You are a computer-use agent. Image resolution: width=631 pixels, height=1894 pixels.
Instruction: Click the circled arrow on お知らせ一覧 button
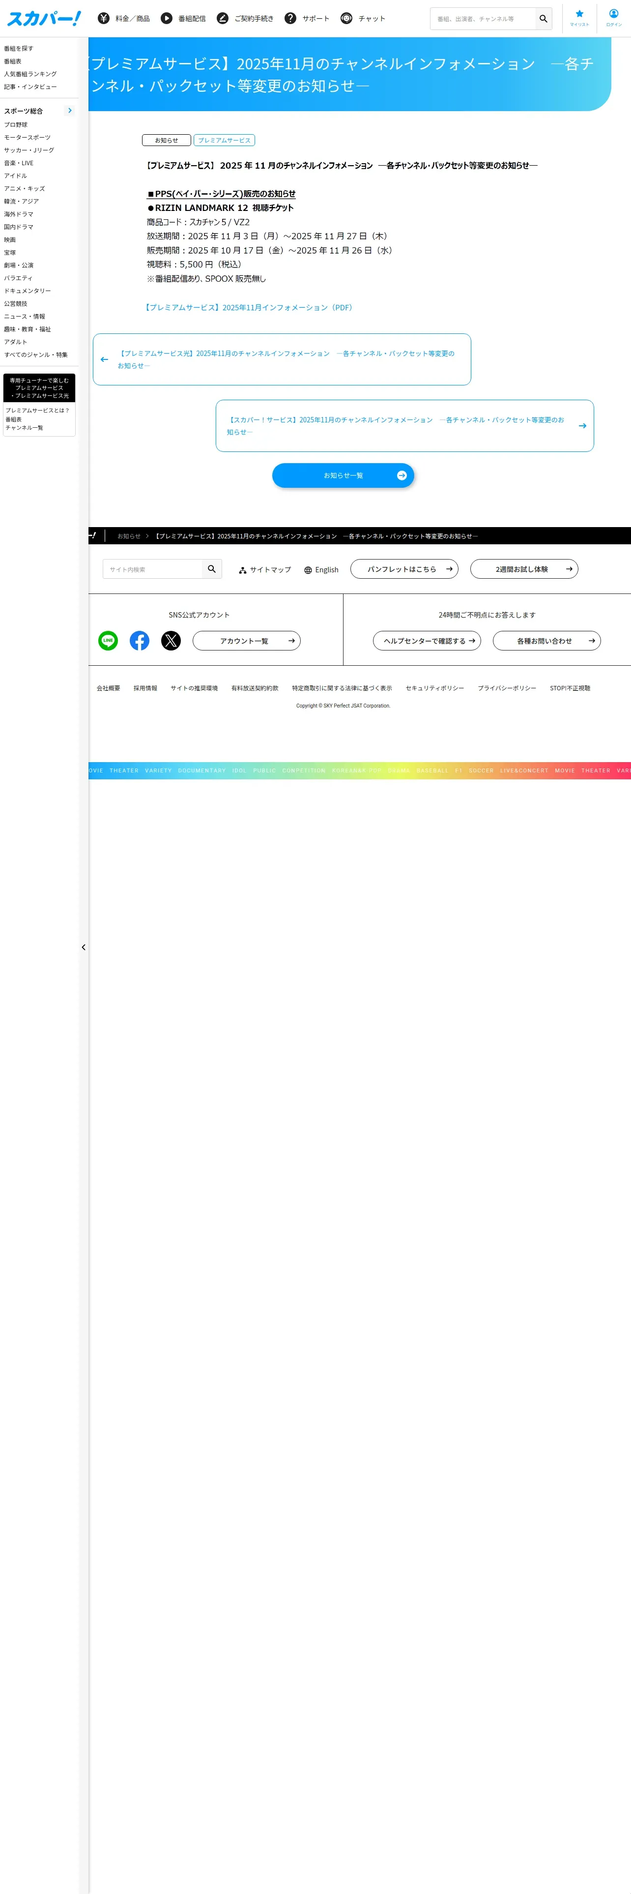pyautogui.click(x=402, y=475)
